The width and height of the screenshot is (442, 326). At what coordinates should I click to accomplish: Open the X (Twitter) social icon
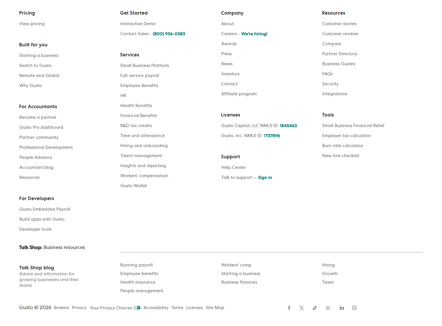[x=301, y=308]
